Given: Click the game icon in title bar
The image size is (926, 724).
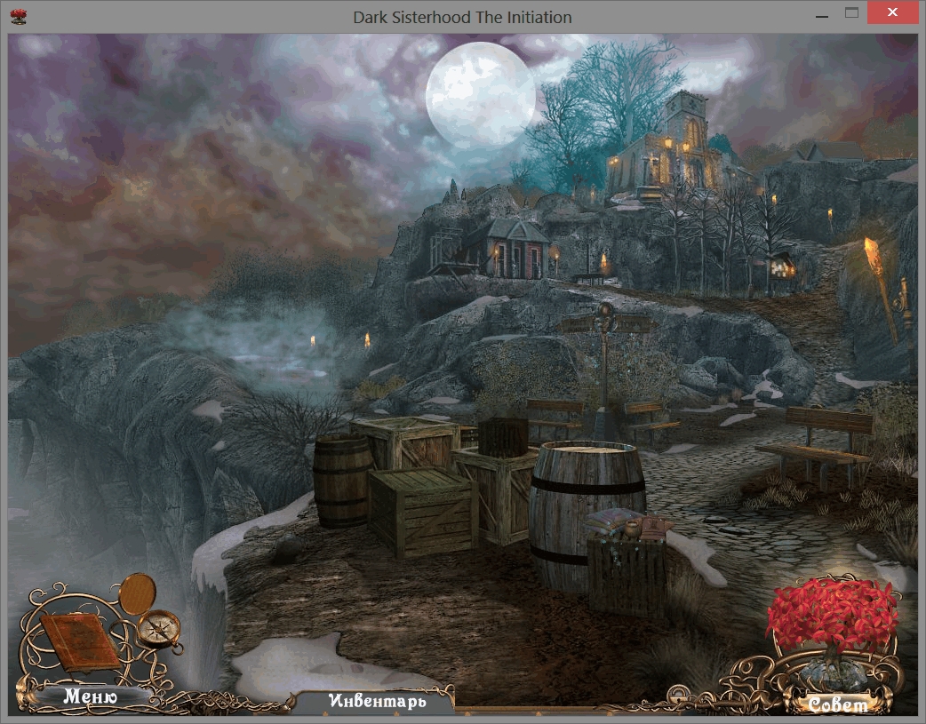Looking at the screenshot, I should [x=19, y=17].
